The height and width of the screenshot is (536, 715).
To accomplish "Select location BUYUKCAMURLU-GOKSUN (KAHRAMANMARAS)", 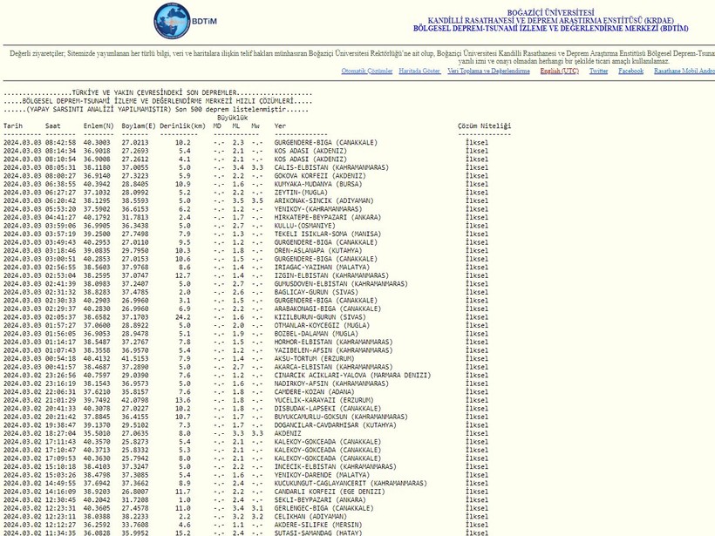I will (x=341, y=417).
